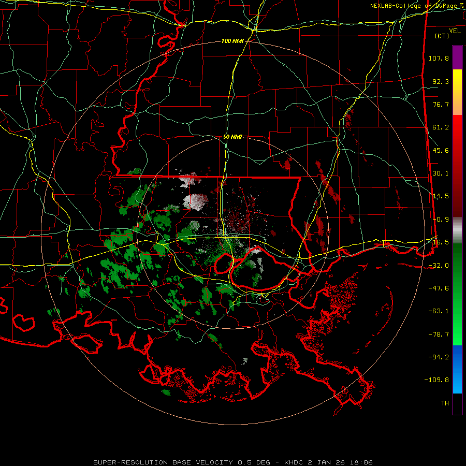Click the -32.0 legend value
Image resolution: width=466 pixels, height=466 pixels.
pyautogui.click(x=439, y=266)
